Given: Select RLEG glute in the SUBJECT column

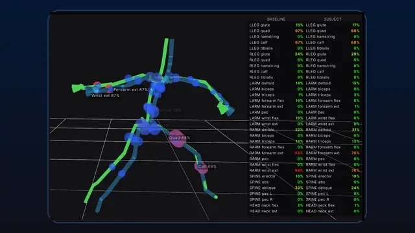Looking at the screenshot, I should click(333, 54).
